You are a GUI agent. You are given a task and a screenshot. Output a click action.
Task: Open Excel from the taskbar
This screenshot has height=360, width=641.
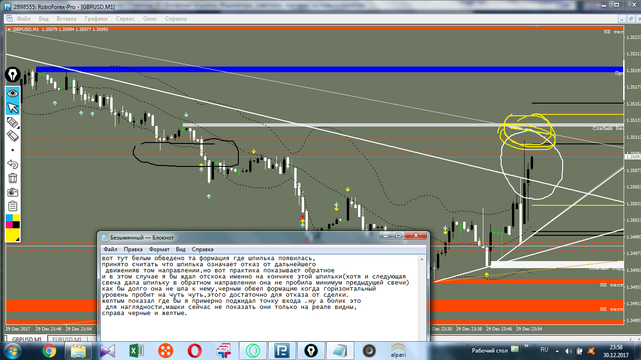[136, 350]
